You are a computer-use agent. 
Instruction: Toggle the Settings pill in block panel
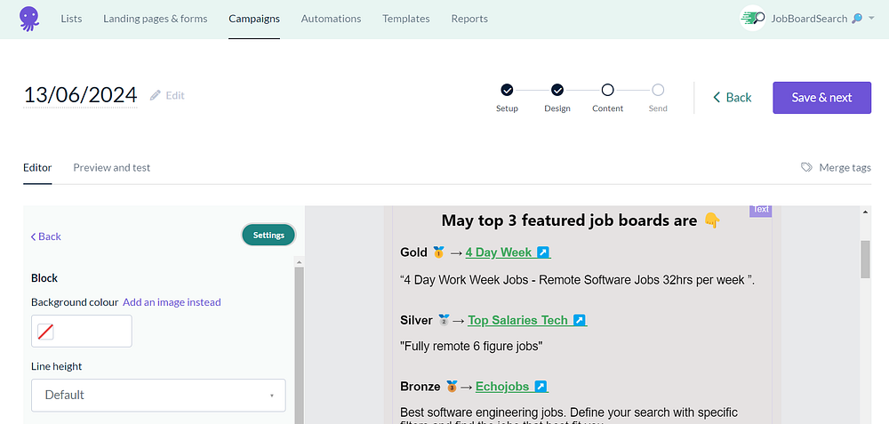[x=268, y=236]
